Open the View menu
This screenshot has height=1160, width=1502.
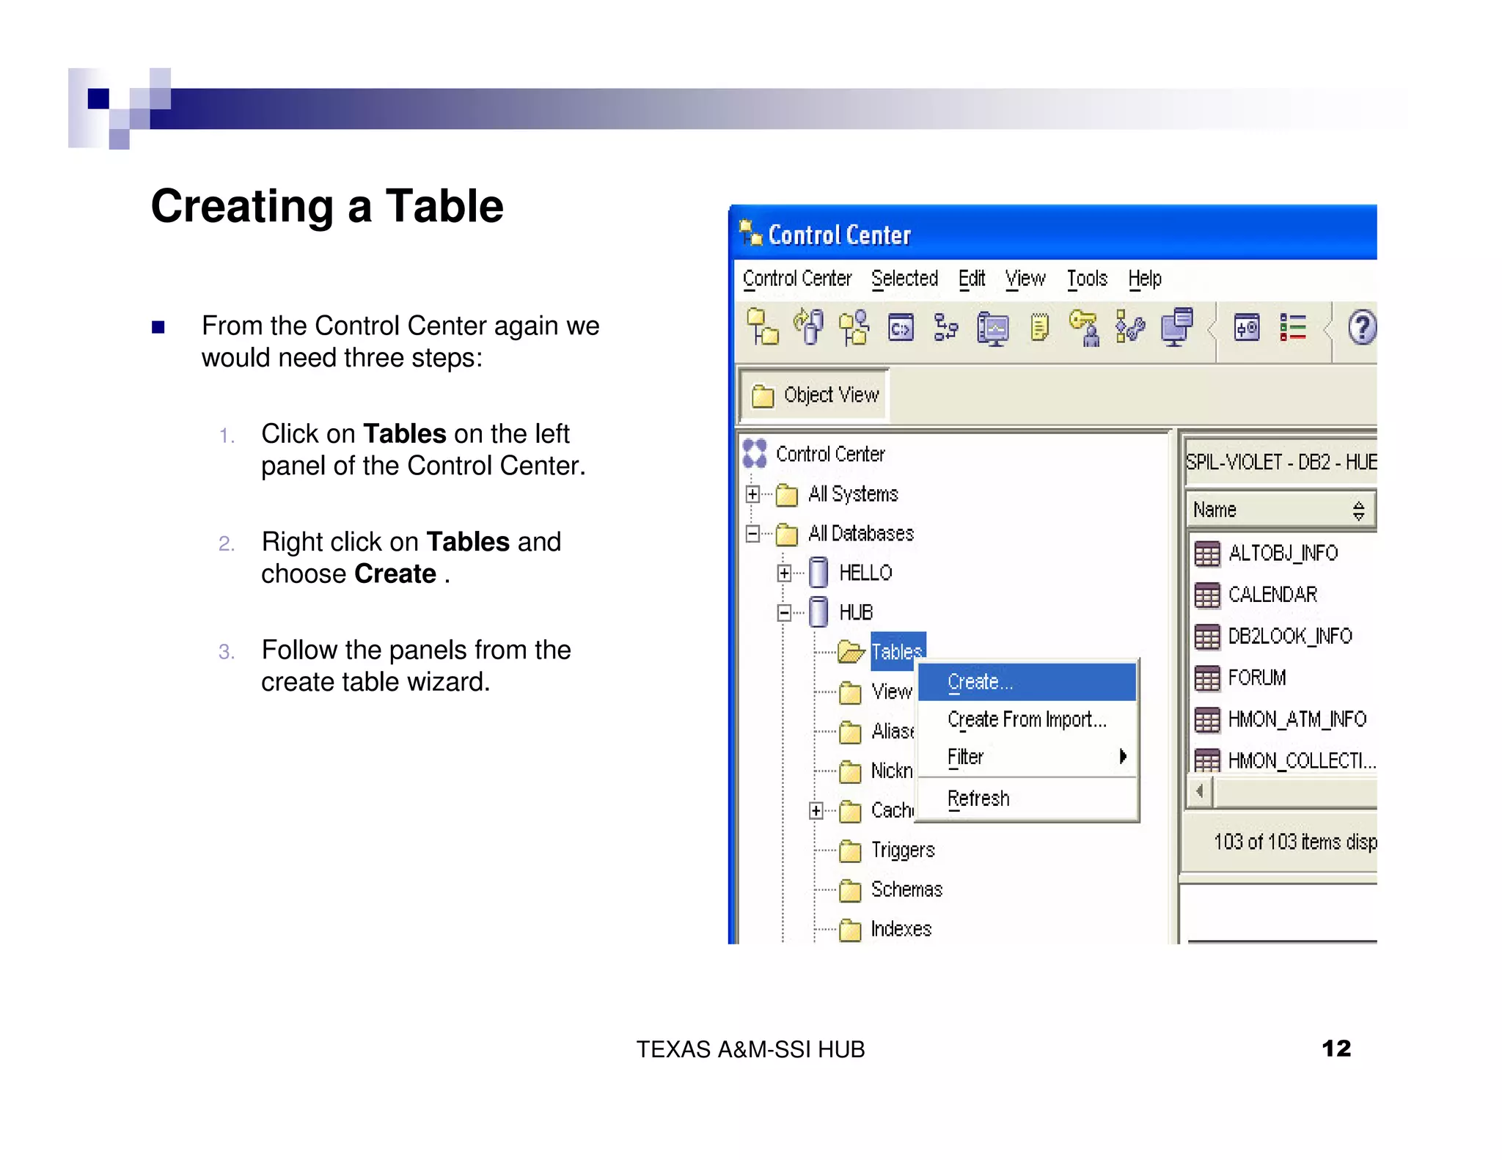1025,279
